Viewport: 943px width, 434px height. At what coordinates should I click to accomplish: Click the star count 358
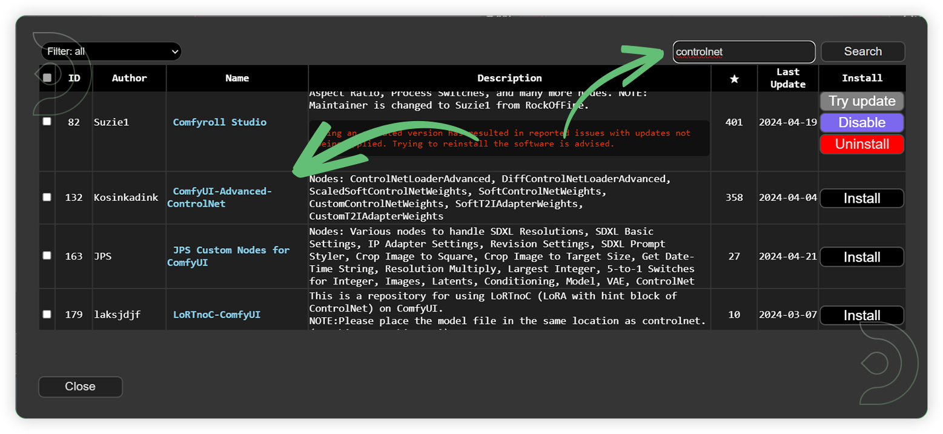pos(734,197)
